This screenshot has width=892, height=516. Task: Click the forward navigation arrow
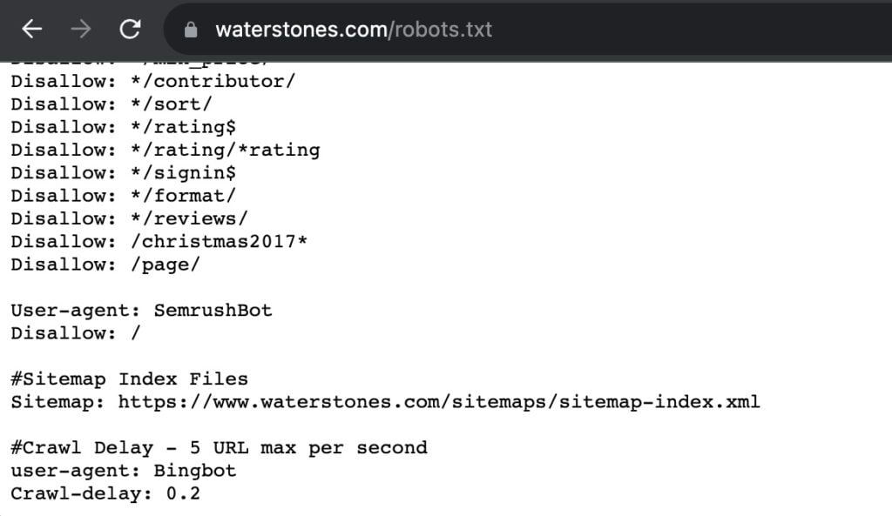tap(81, 29)
